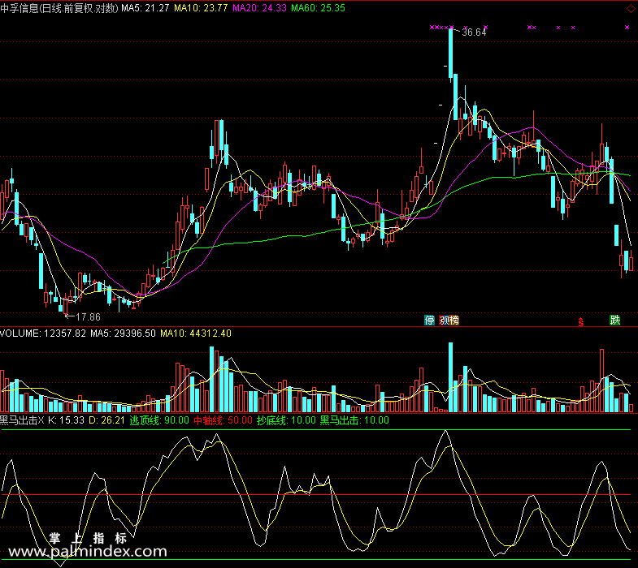
Task: Click the D: 26.21 value
Action: coord(106,420)
